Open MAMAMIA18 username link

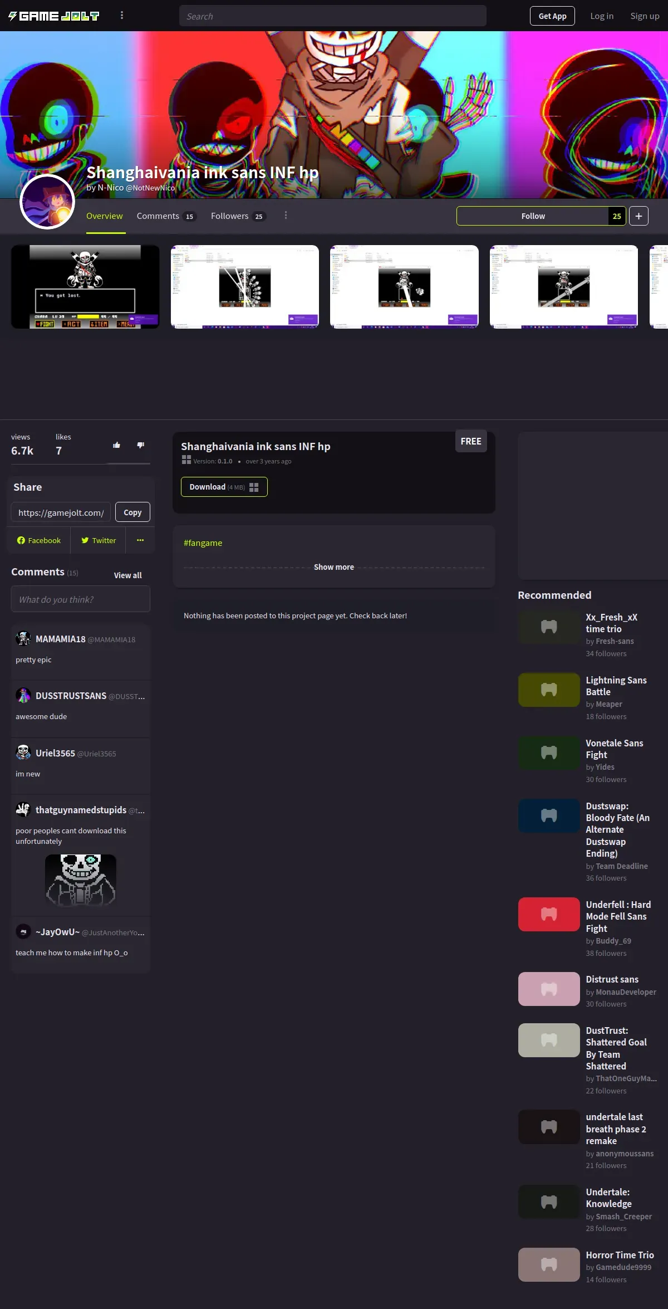pyautogui.click(x=61, y=639)
